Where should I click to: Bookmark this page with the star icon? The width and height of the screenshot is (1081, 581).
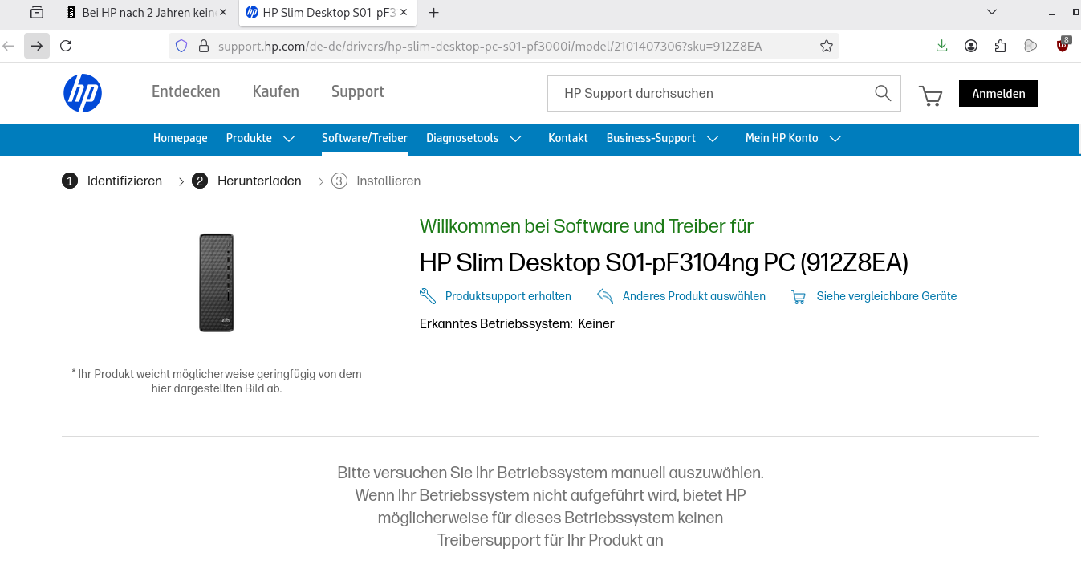point(827,46)
